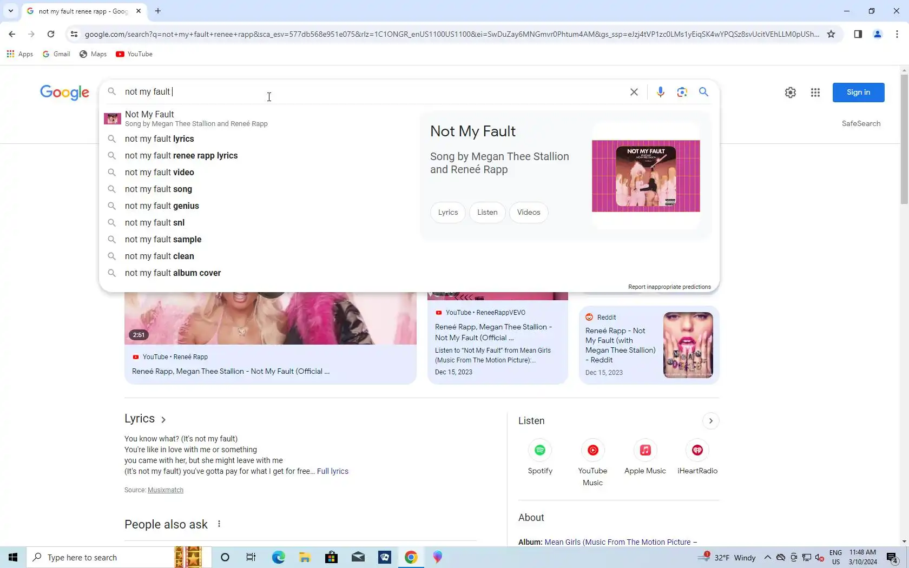Open the Musixmatch source link
Viewport: 909px width, 568px height.
(166, 490)
